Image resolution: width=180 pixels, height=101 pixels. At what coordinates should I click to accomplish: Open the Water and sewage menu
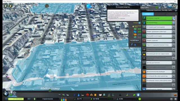(78, 95)
